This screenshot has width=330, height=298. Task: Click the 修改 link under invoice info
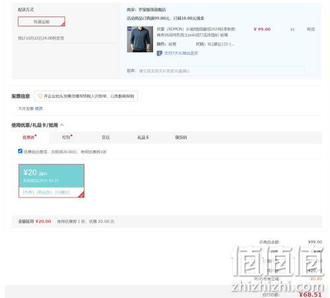[39, 108]
